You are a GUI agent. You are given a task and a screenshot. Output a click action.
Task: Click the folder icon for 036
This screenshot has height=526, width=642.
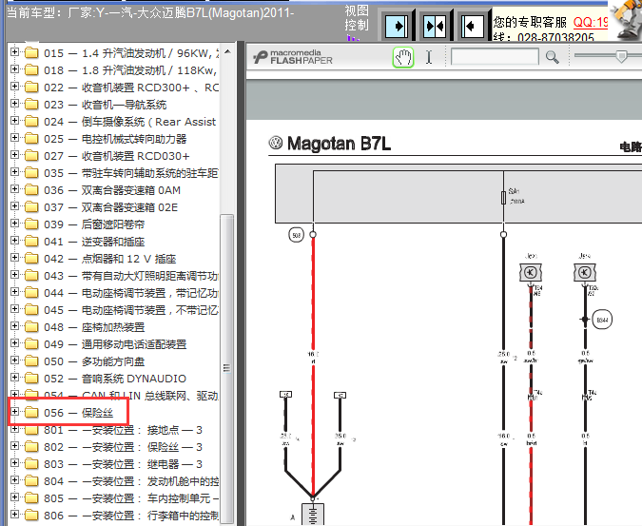pyautogui.click(x=31, y=190)
